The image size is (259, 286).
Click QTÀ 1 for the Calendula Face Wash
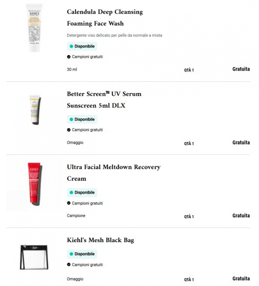tap(189, 70)
